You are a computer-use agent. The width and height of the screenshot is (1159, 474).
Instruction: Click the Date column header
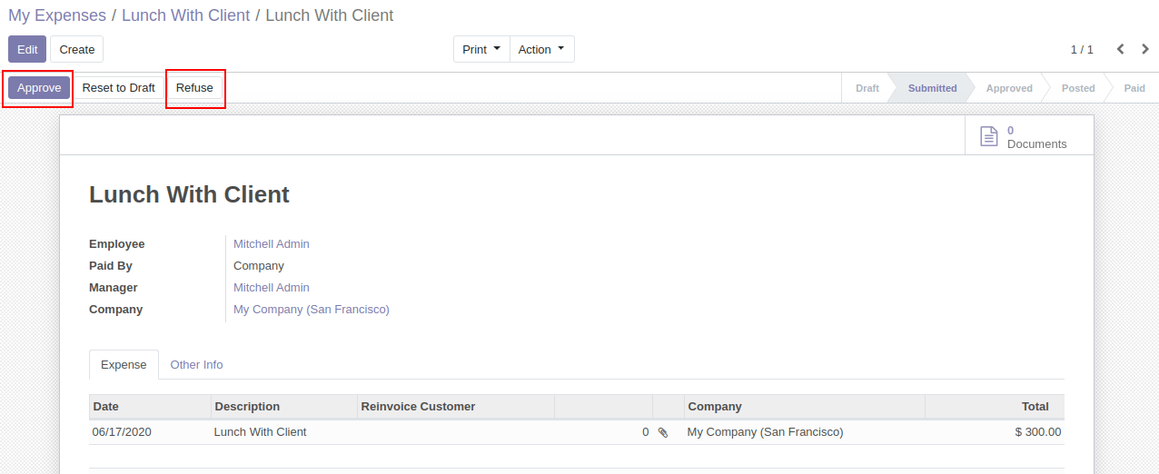[x=150, y=407]
